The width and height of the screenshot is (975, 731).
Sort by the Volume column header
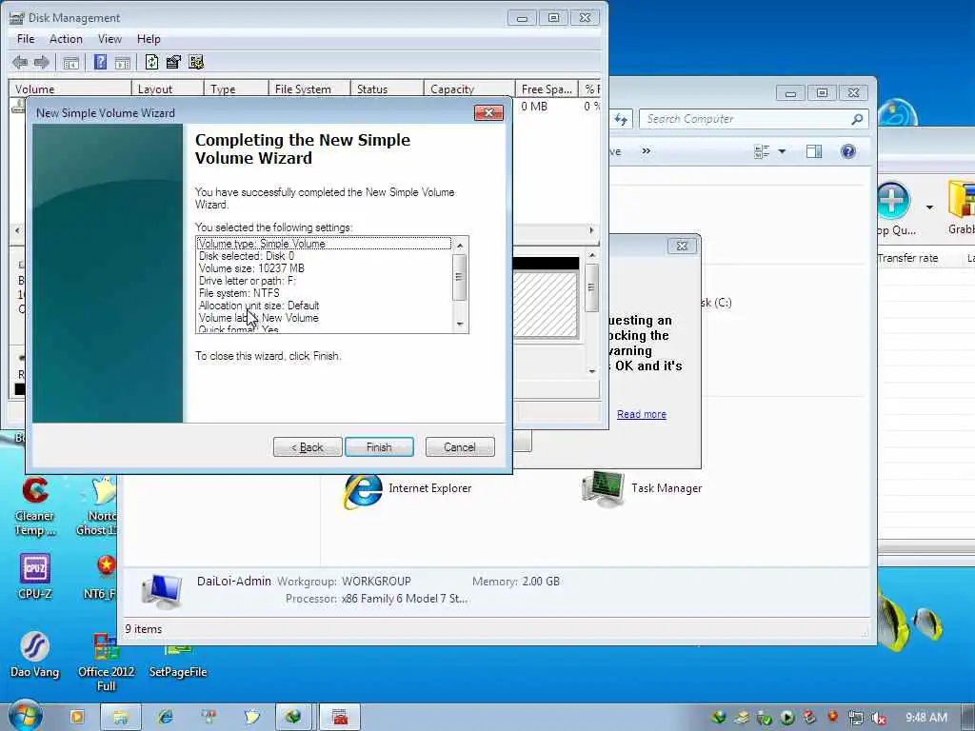click(70, 89)
